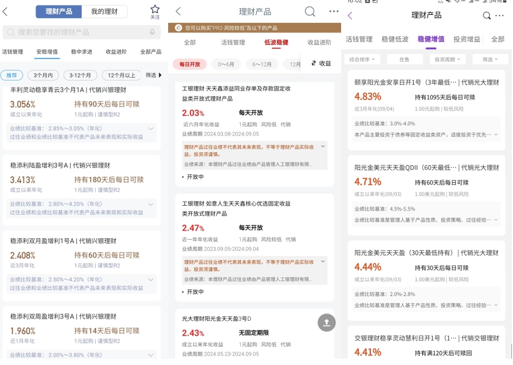The width and height of the screenshot is (513, 365).
Task: Open the 投资周期 dropdown on right screen
Action: [x=447, y=58]
